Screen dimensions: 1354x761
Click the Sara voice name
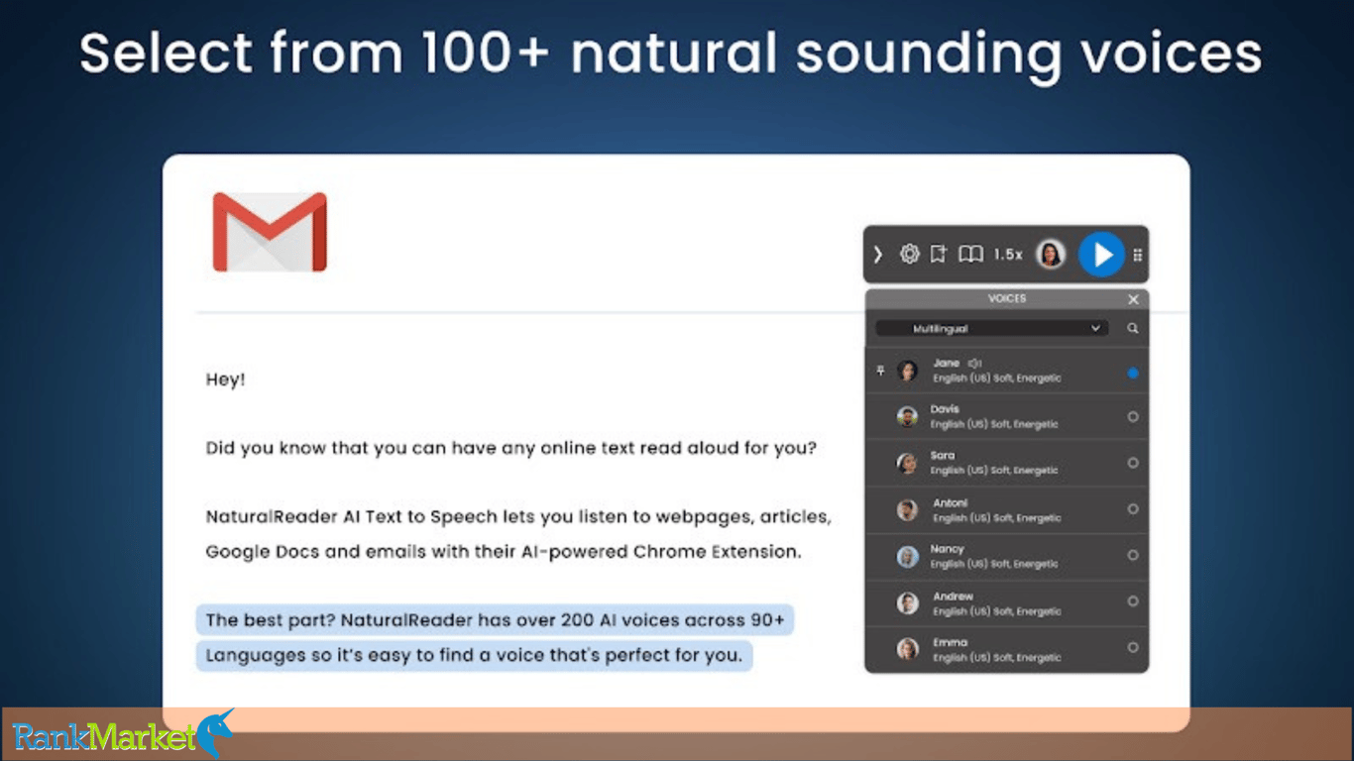tap(943, 456)
